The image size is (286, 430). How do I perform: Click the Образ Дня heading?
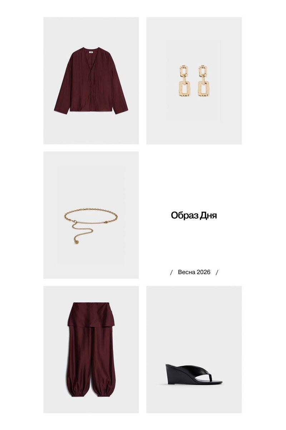tap(194, 215)
